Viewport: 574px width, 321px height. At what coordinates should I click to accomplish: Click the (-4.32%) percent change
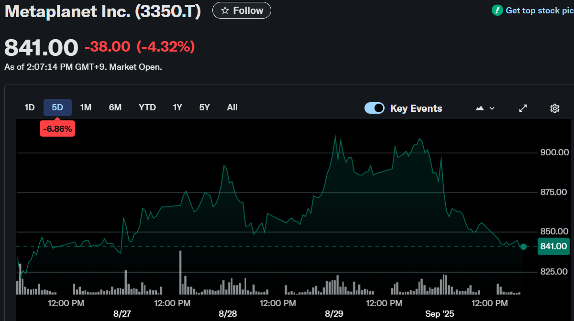(166, 47)
